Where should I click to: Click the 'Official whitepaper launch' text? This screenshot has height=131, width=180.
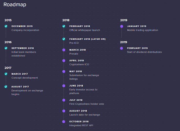85,30
